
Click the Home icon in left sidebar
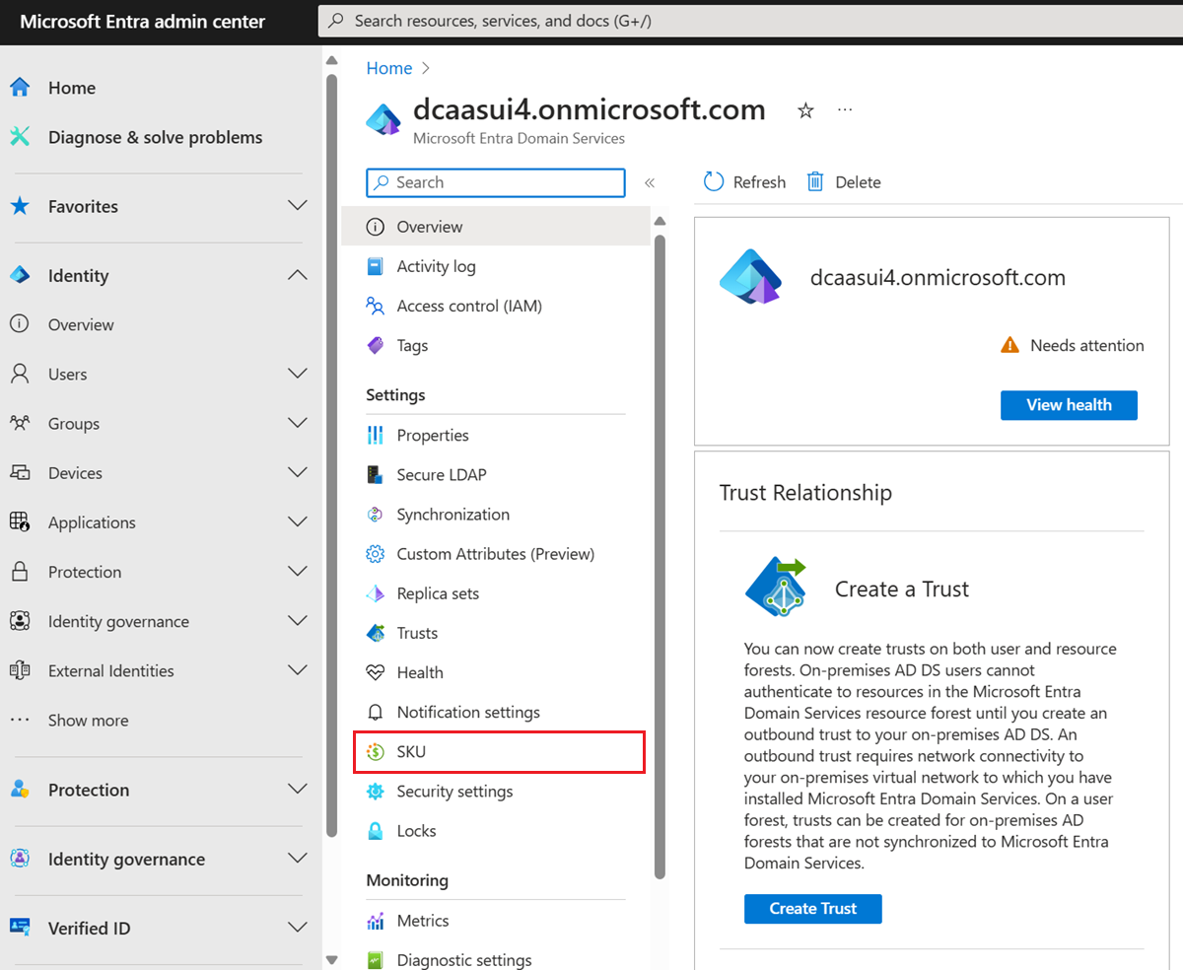(20, 88)
